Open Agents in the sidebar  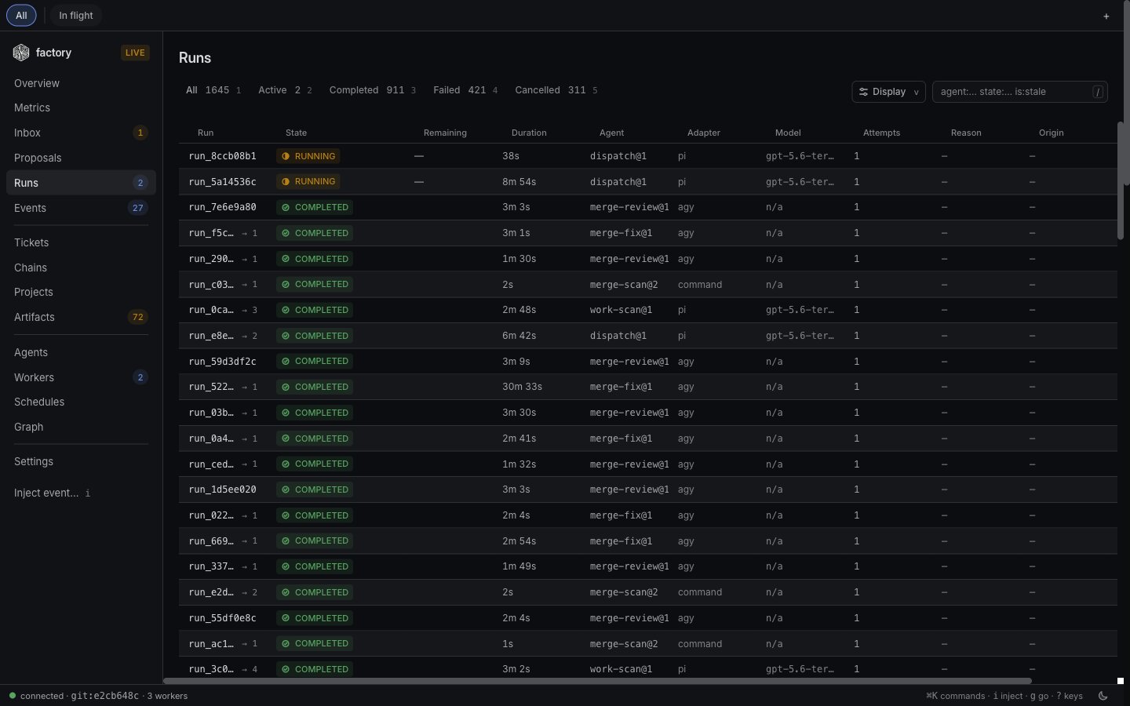pyautogui.click(x=81, y=352)
